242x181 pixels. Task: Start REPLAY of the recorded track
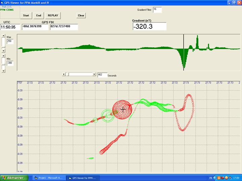click(x=53, y=15)
